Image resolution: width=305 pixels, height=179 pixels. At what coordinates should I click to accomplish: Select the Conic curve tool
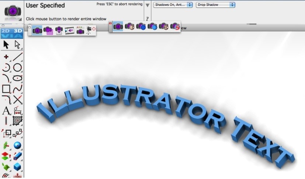coord(6,78)
